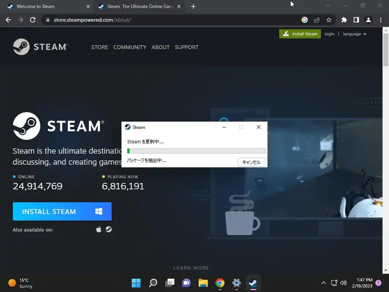Click the share page icon
389x292 pixels.
317,20
